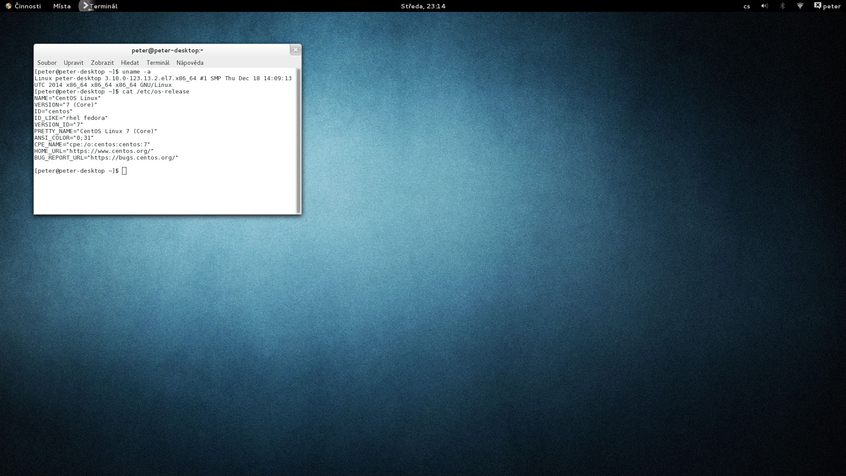This screenshot has height=476, width=846.
Task: Click the volume speaker icon
Action: pos(764,6)
